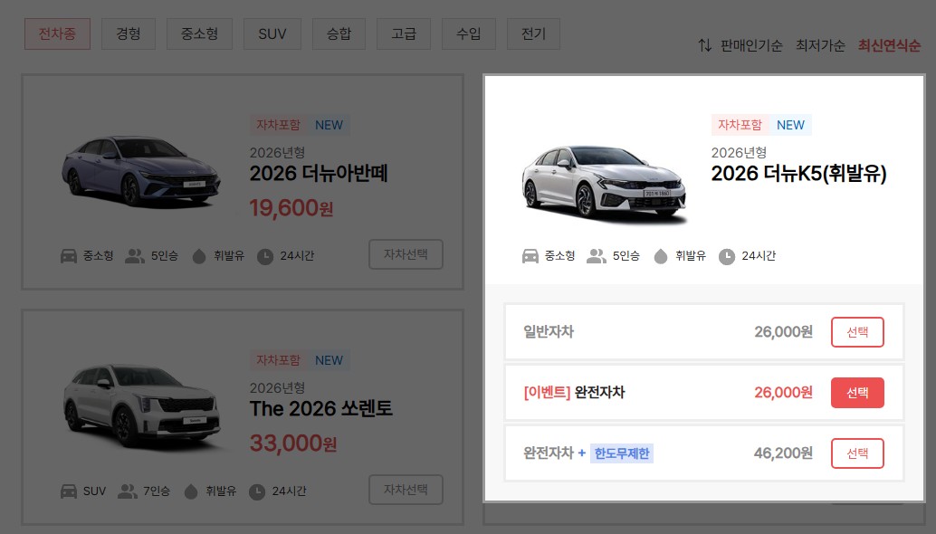This screenshot has width=936, height=534.
Task: Select 이벤트 완전자차 red 선택 button
Action: (x=857, y=393)
